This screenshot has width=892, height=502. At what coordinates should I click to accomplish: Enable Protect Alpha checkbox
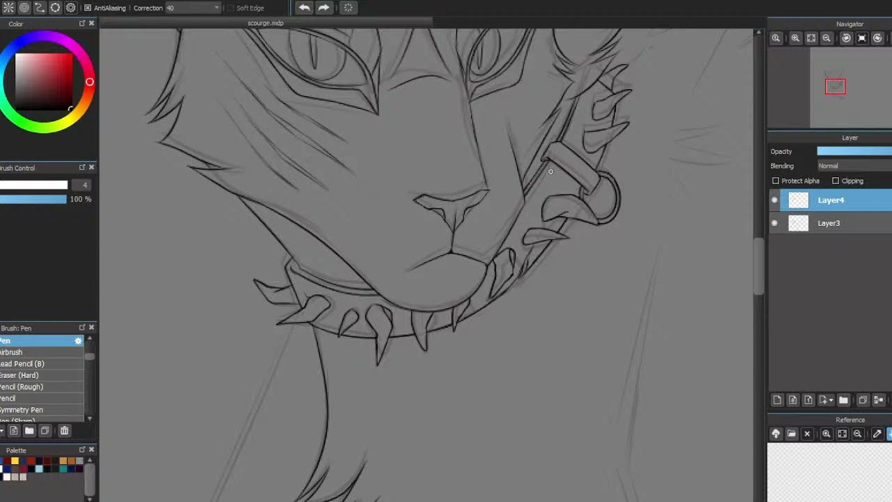tap(776, 181)
